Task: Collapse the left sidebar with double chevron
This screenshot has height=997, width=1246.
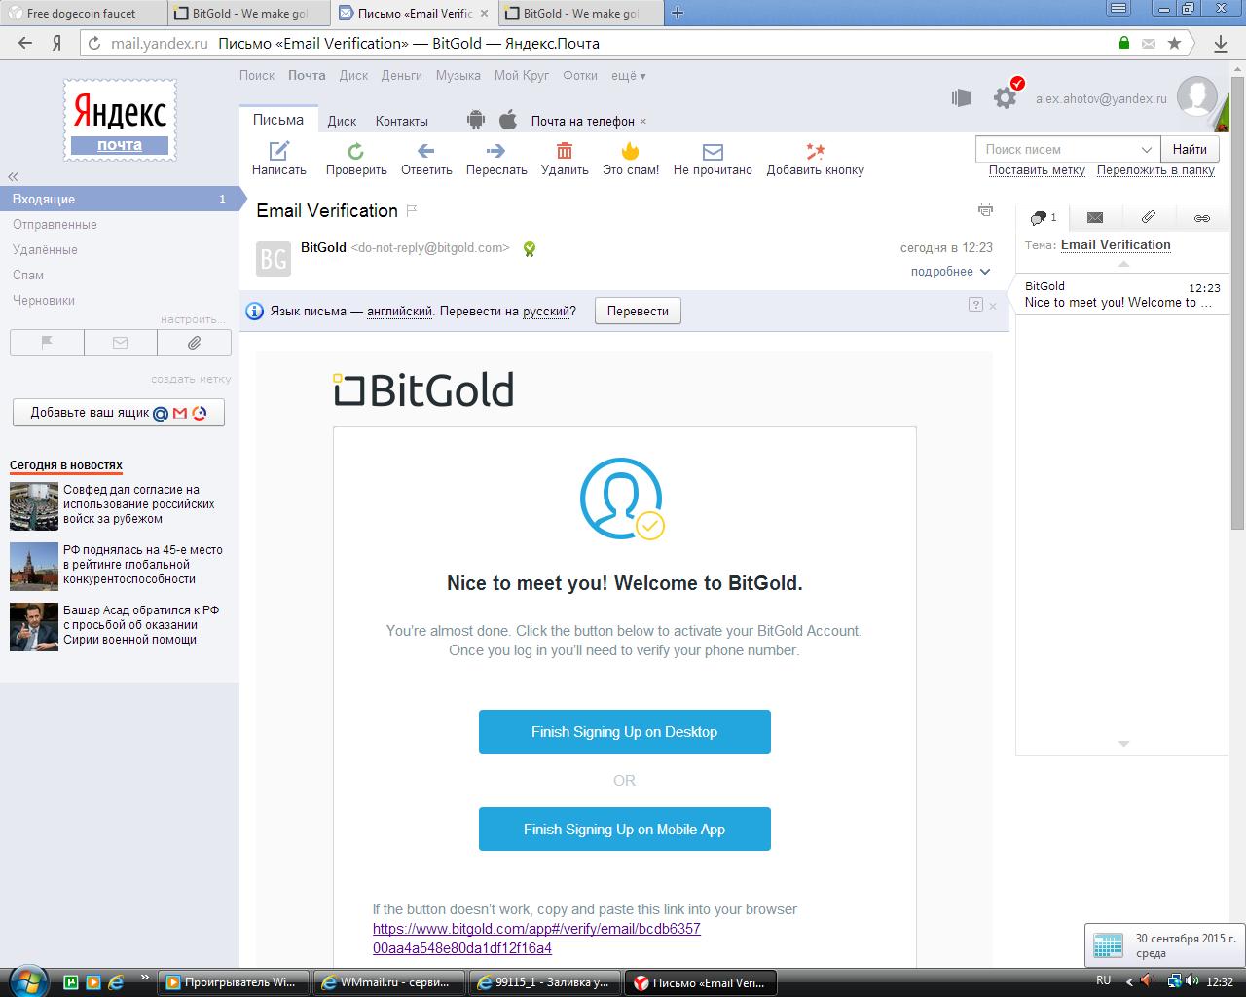Action: [x=14, y=177]
